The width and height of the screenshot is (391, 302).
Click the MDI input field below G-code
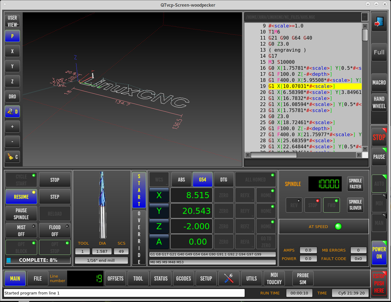(x=306, y=163)
